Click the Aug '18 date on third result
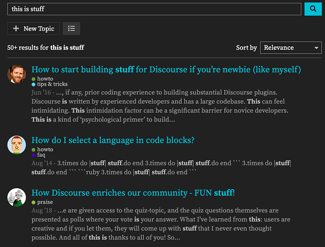This screenshot has height=247, width=325. [41, 210]
